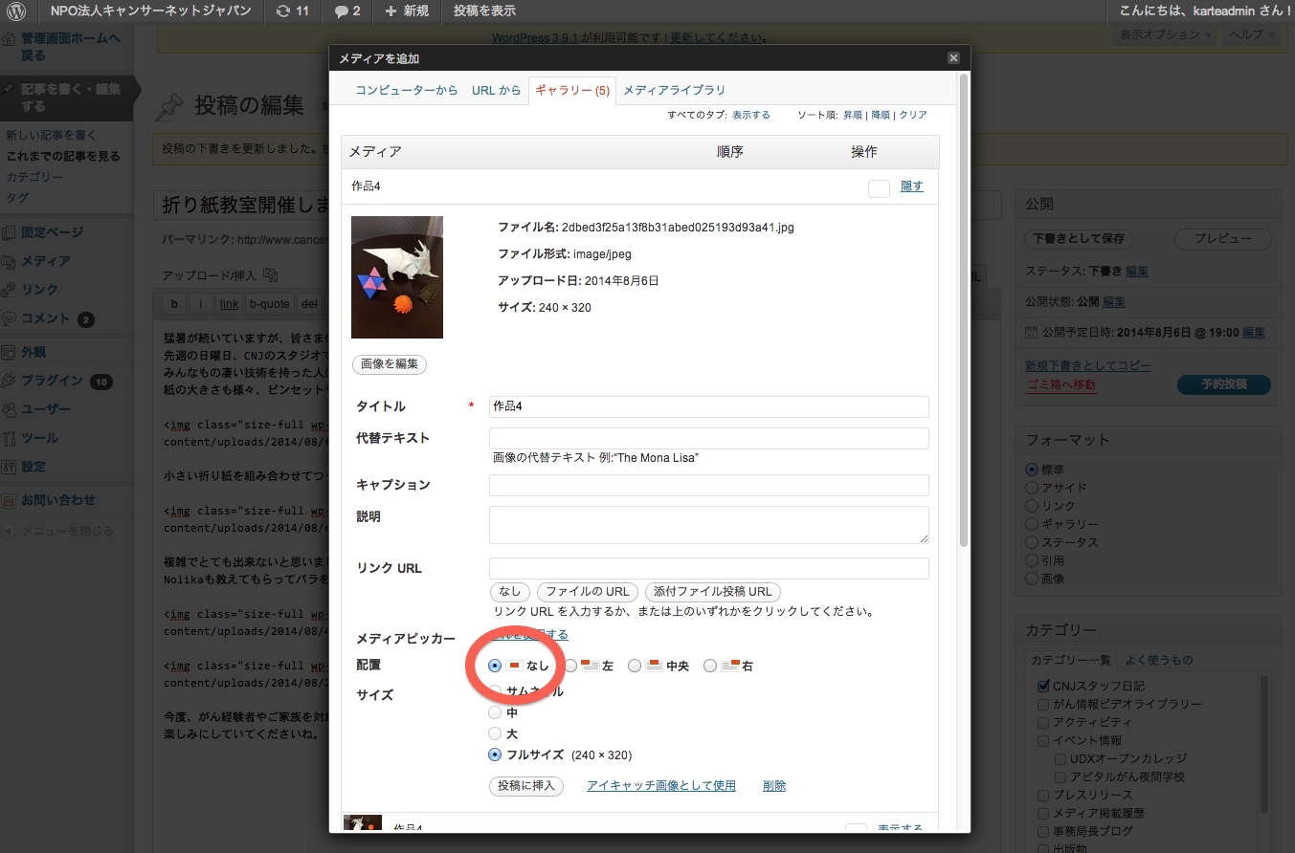The height and width of the screenshot is (853, 1295).
Task: Click the 代替テキスト input field
Action: (x=709, y=438)
